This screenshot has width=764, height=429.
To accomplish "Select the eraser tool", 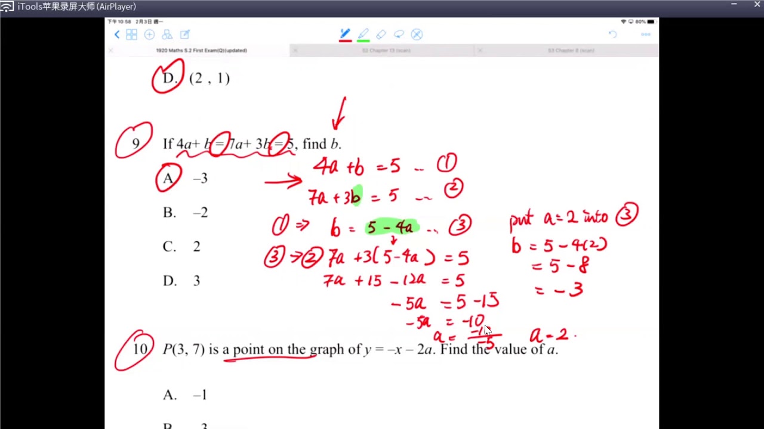I will (x=381, y=35).
